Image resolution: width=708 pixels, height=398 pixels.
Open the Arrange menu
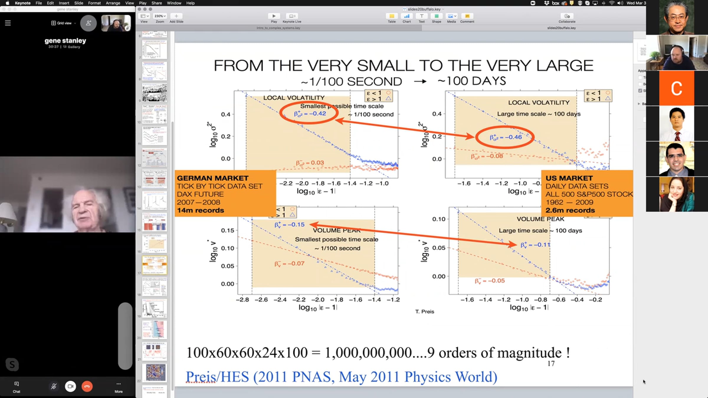tap(113, 3)
